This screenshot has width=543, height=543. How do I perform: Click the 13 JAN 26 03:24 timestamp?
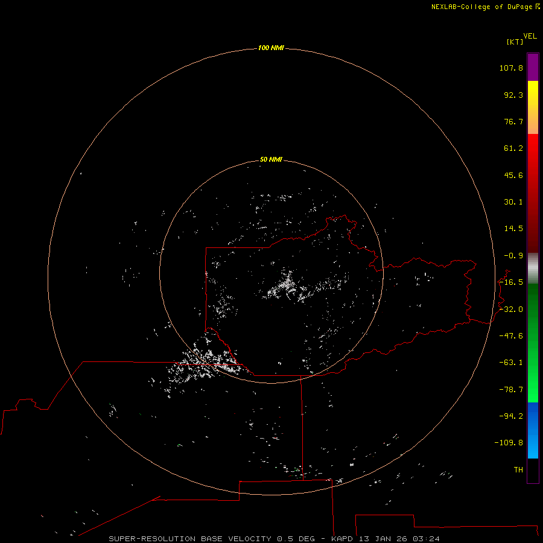coord(399,539)
